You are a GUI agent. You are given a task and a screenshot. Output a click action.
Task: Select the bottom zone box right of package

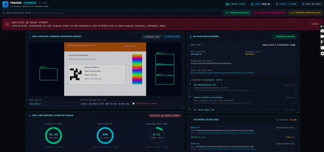[165, 80]
